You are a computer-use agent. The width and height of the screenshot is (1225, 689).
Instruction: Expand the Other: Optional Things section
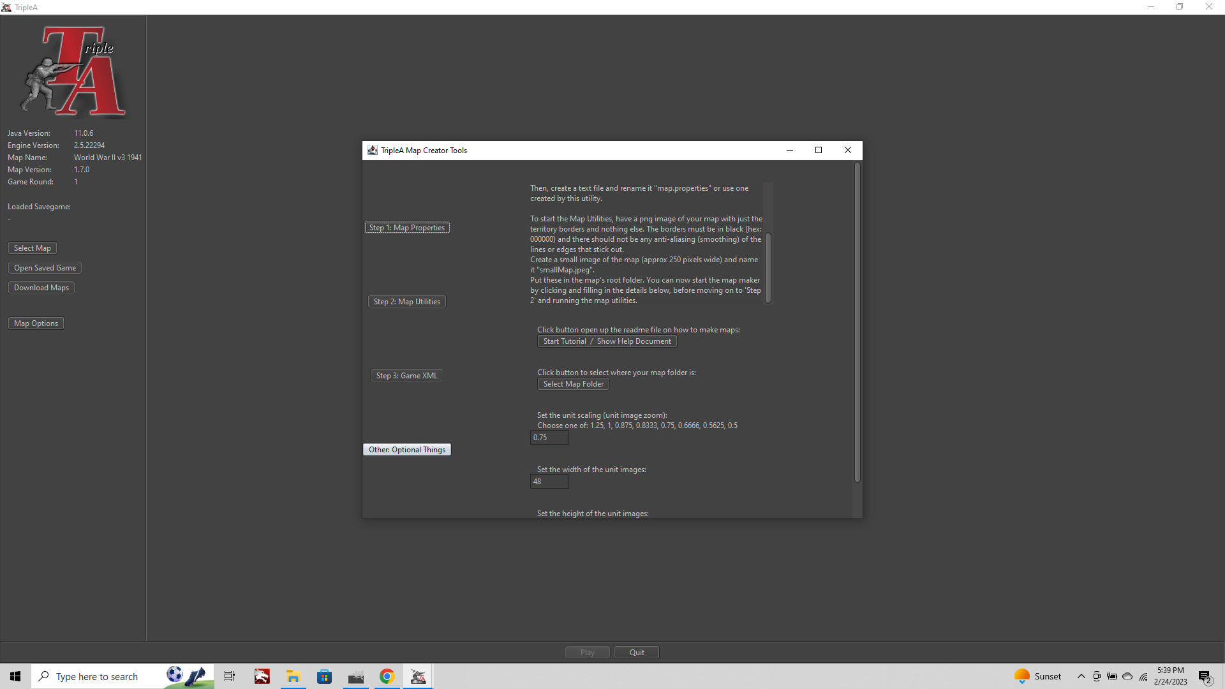tap(407, 449)
